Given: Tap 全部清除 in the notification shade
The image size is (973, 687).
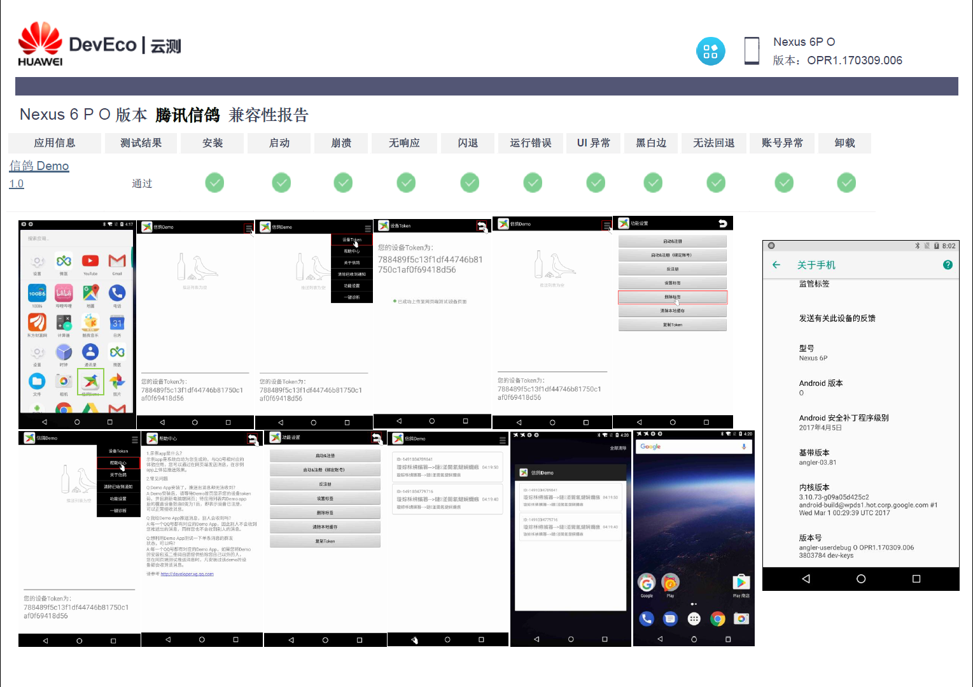Looking at the screenshot, I should click(619, 448).
